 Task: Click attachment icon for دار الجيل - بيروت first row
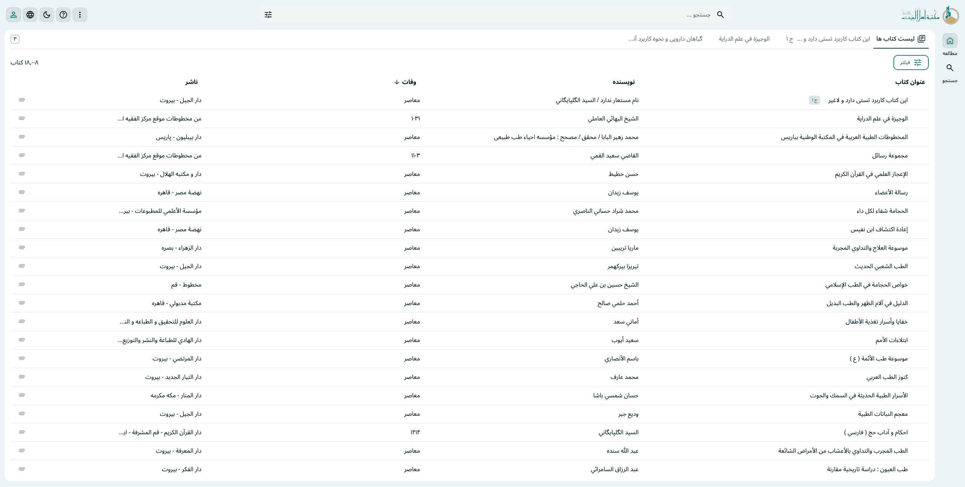(x=22, y=100)
